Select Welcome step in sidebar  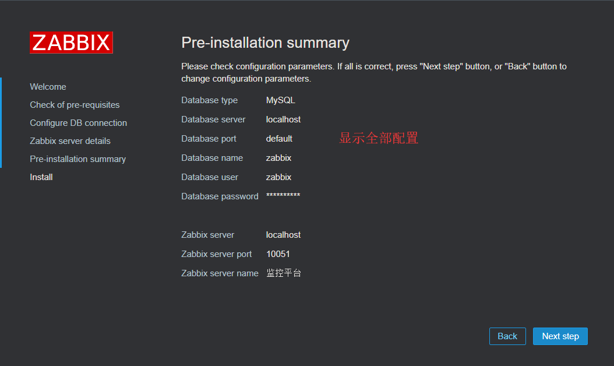(x=48, y=87)
